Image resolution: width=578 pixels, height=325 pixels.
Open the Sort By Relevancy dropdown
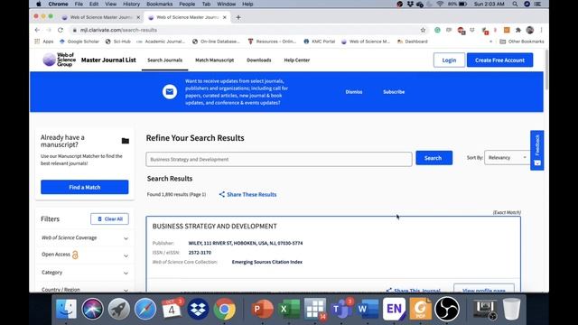[508, 158]
